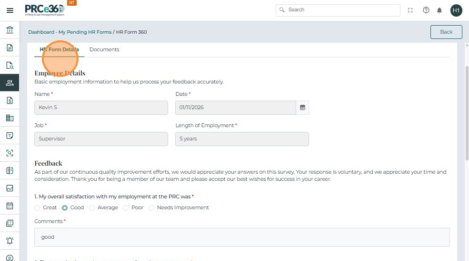Click the help question mark icon
469x261 pixels.
coord(426,10)
